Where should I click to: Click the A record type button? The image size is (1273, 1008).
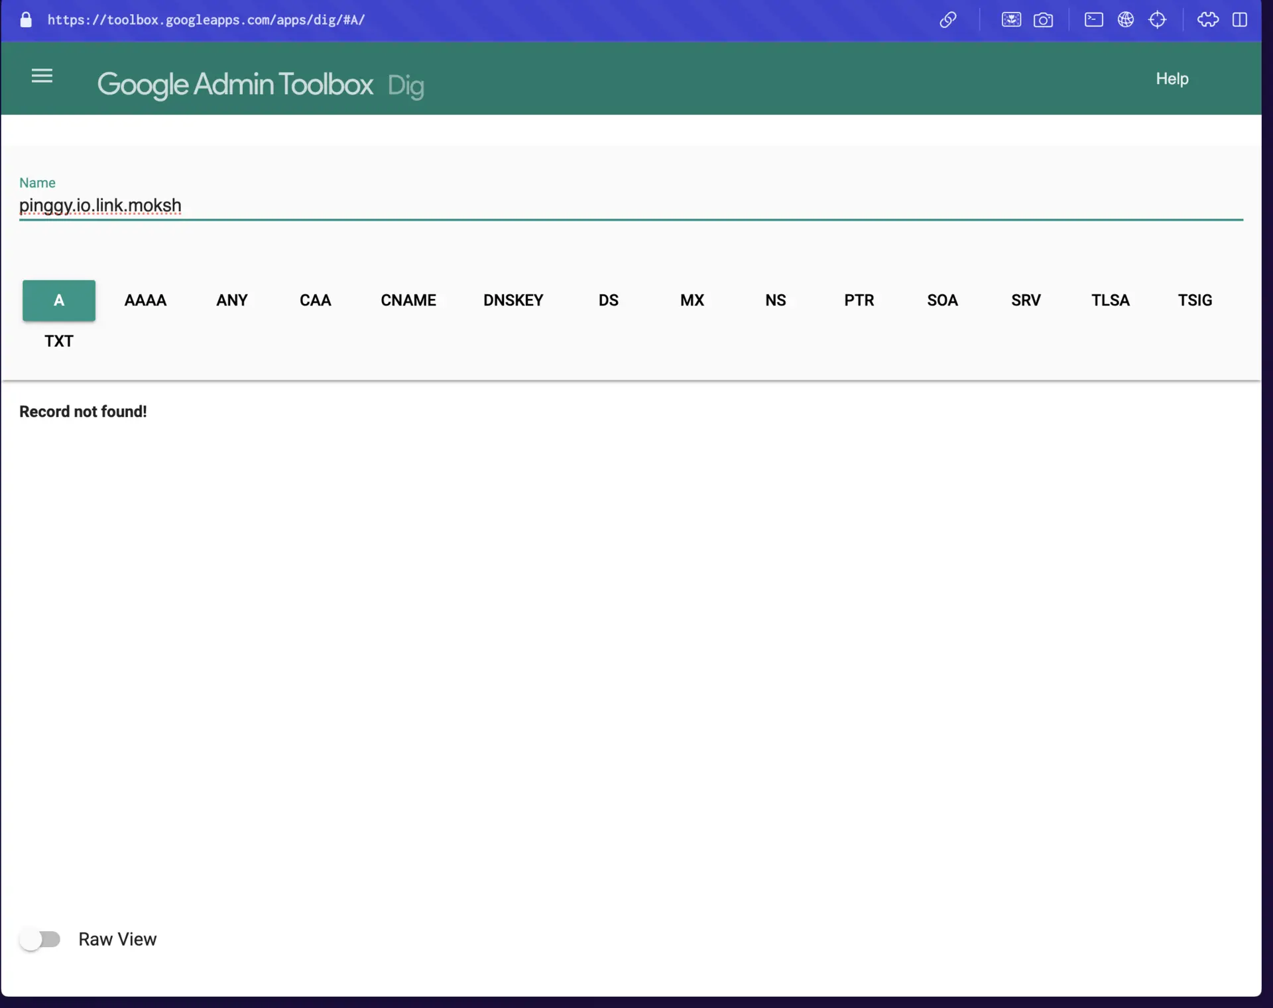tap(59, 300)
